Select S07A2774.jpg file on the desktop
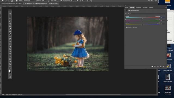Viewport: 174px width, 98px height. [x=167, y=78]
